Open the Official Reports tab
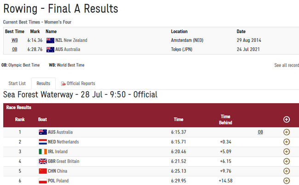299x185 pixels. point(80,83)
